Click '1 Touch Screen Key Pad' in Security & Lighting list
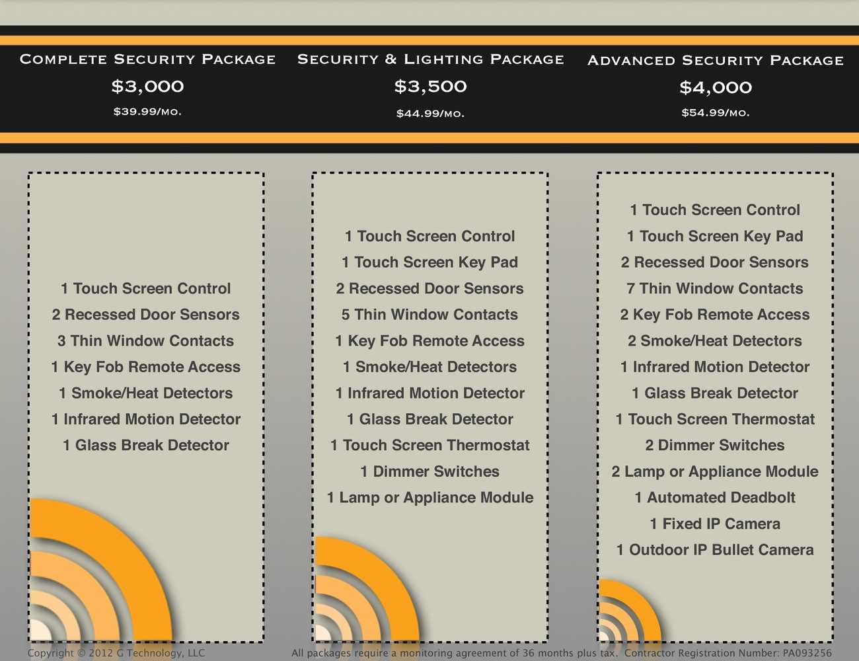This screenshot has width=859, height=661. click(x=430, y=262)
